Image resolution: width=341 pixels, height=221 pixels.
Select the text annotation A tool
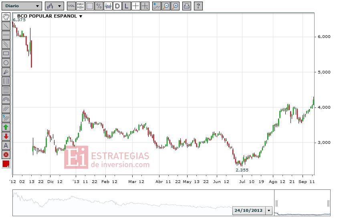(x=6, y=145)
